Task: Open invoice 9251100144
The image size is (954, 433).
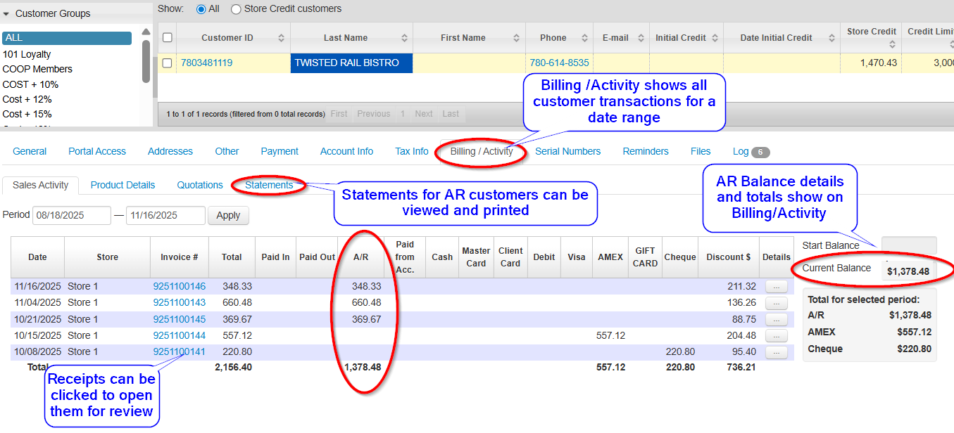Action: [180, 335]
